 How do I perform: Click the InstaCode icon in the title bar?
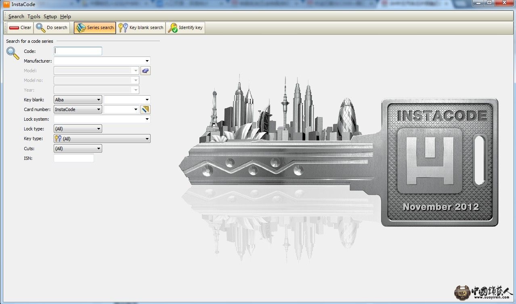click(x=6, y=4)
